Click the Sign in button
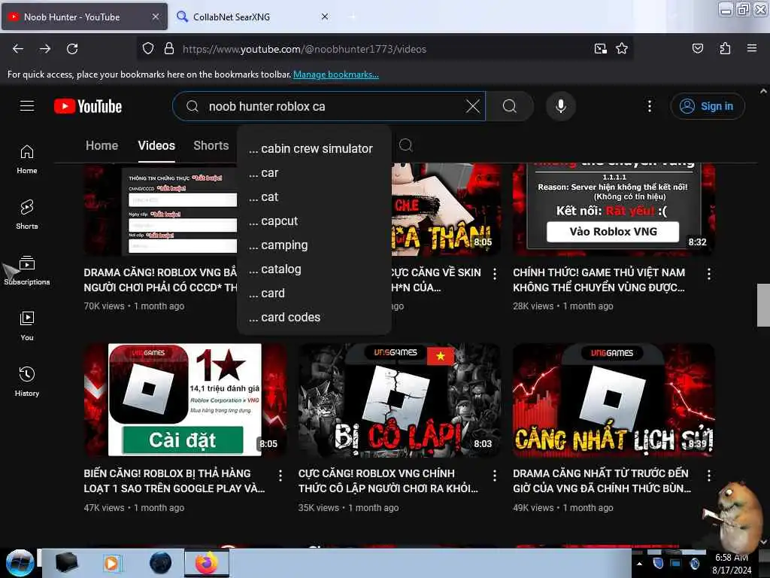770x578 pixels. pos(707,106)
